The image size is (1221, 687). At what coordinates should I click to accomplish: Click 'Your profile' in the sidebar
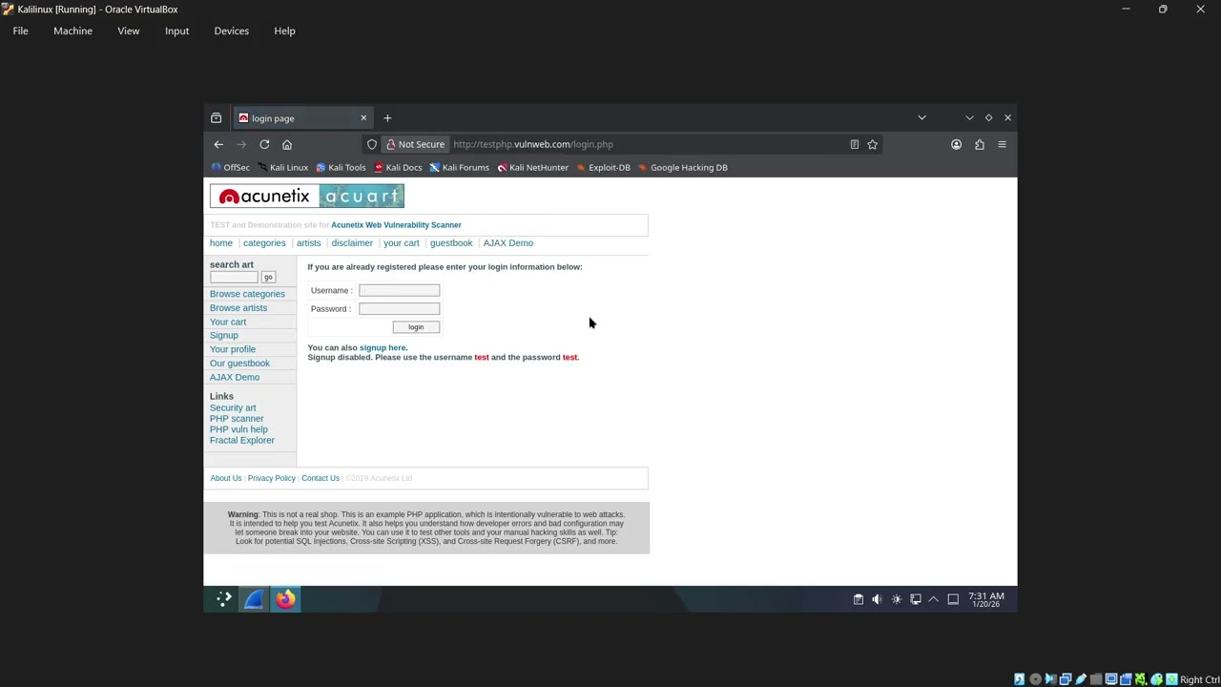click(233, 349)
